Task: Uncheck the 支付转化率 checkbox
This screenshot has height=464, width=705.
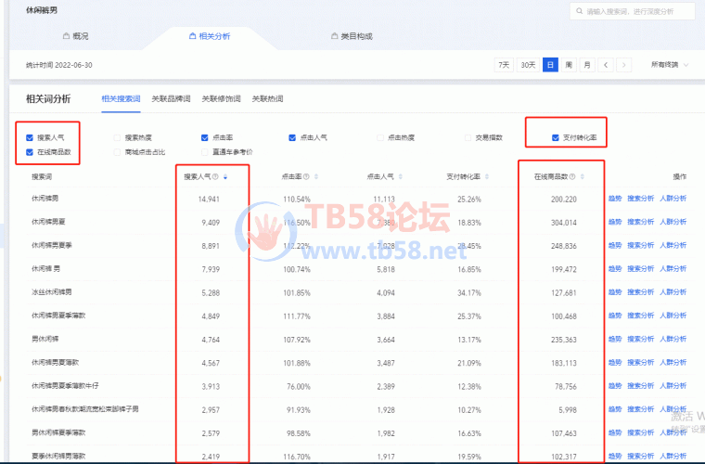Action: [x=556, y=137]
